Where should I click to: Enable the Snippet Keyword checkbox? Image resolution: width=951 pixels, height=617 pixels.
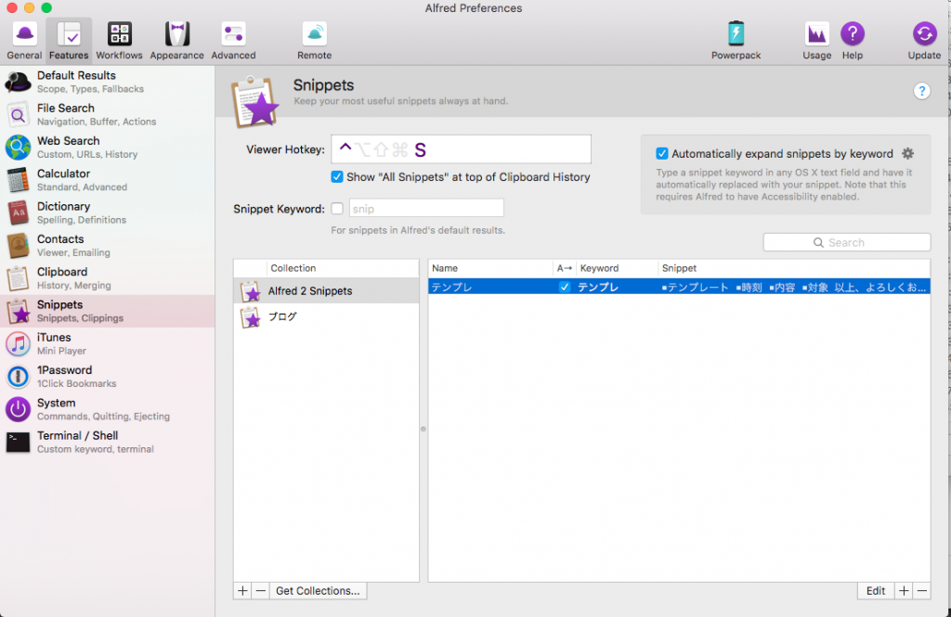[337, 209]
